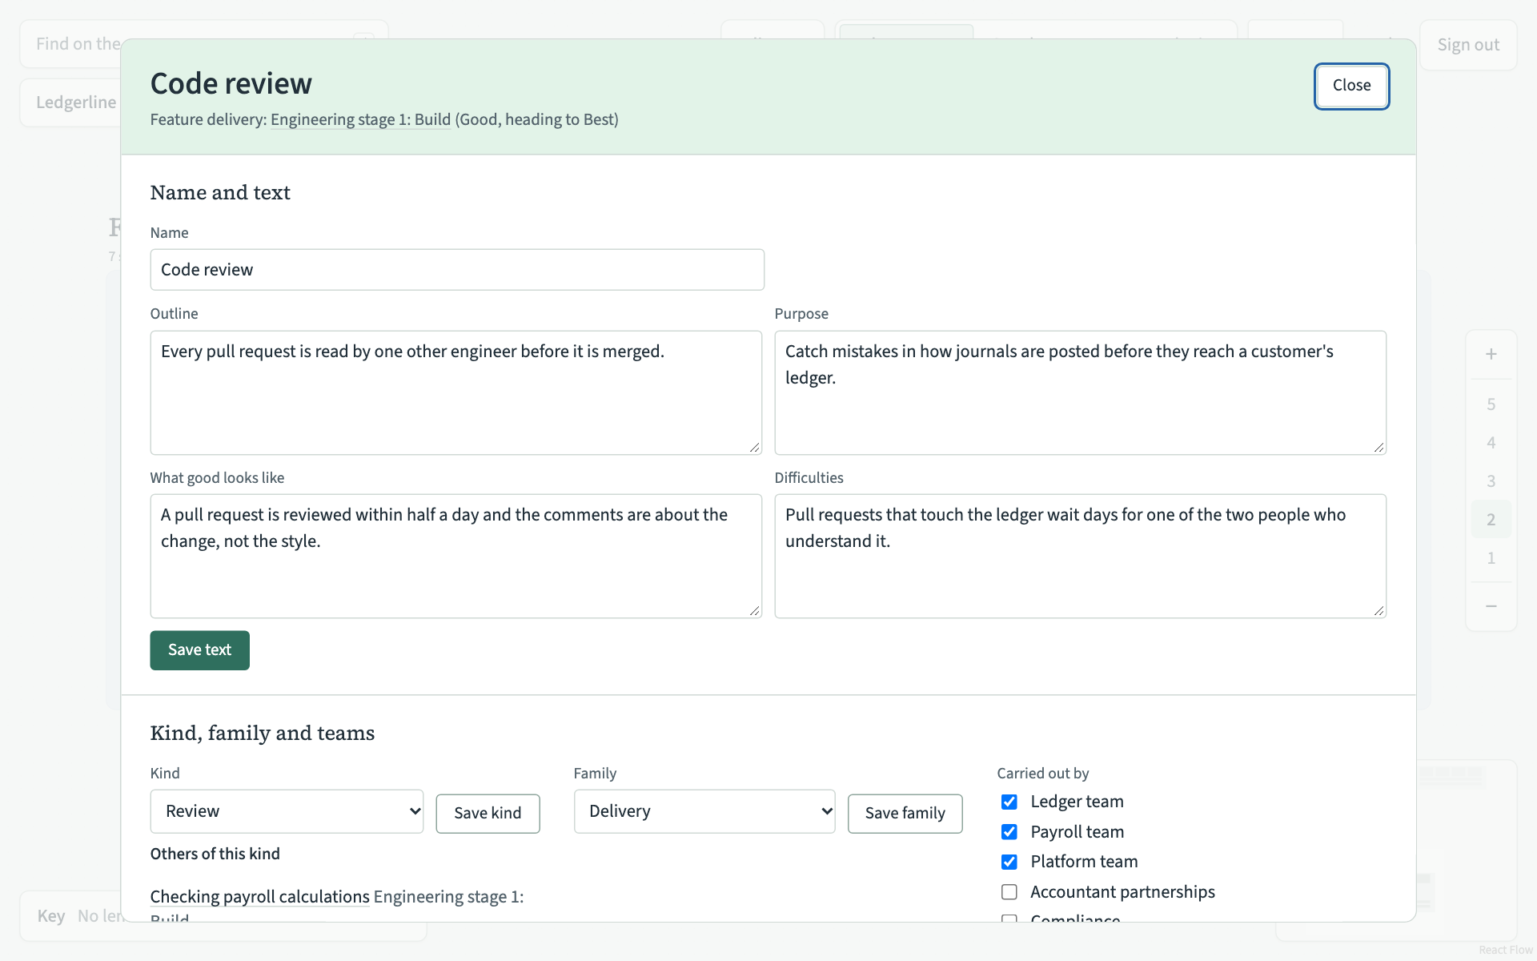Click the Name and text section heading
The image size is (1537, 961).
click(220, 193)
